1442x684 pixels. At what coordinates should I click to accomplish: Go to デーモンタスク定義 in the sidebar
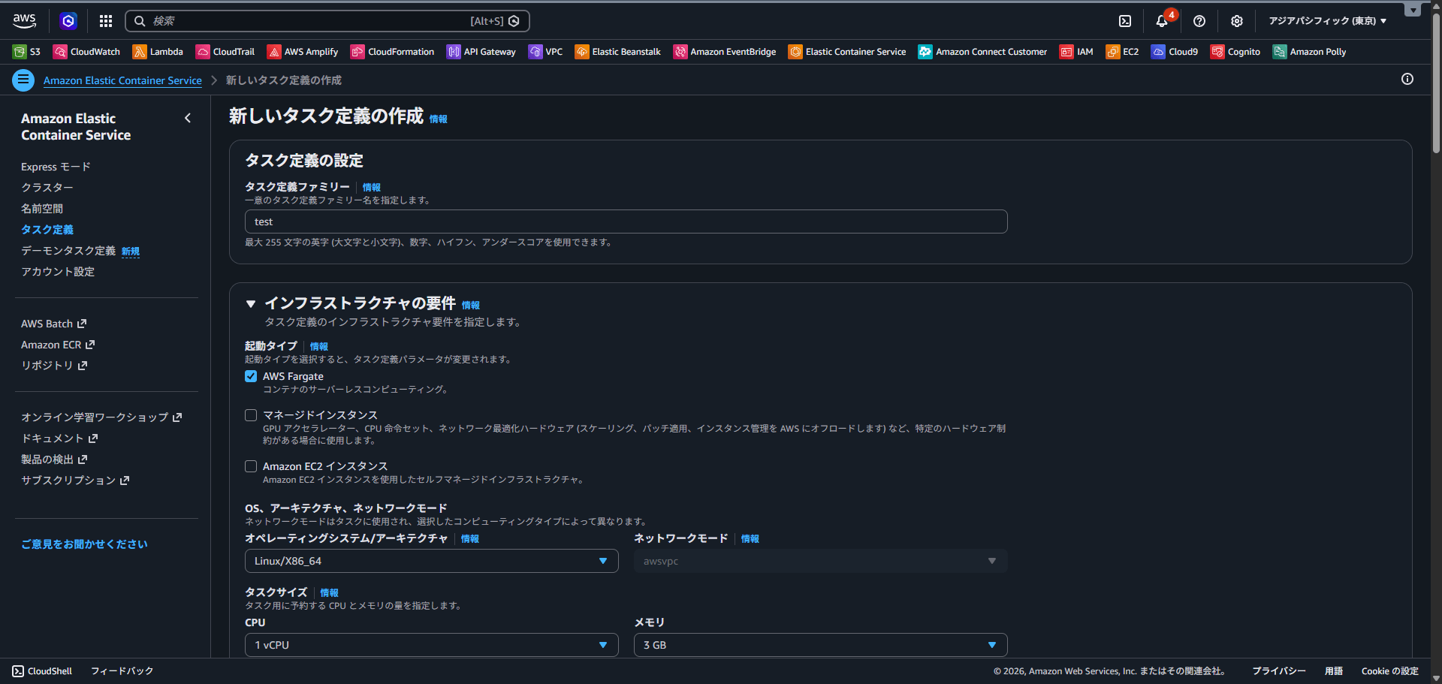click(x=68, y=251)
